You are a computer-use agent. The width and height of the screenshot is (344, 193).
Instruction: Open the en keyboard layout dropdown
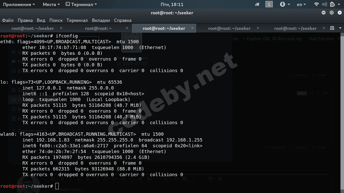pos(301,5)
